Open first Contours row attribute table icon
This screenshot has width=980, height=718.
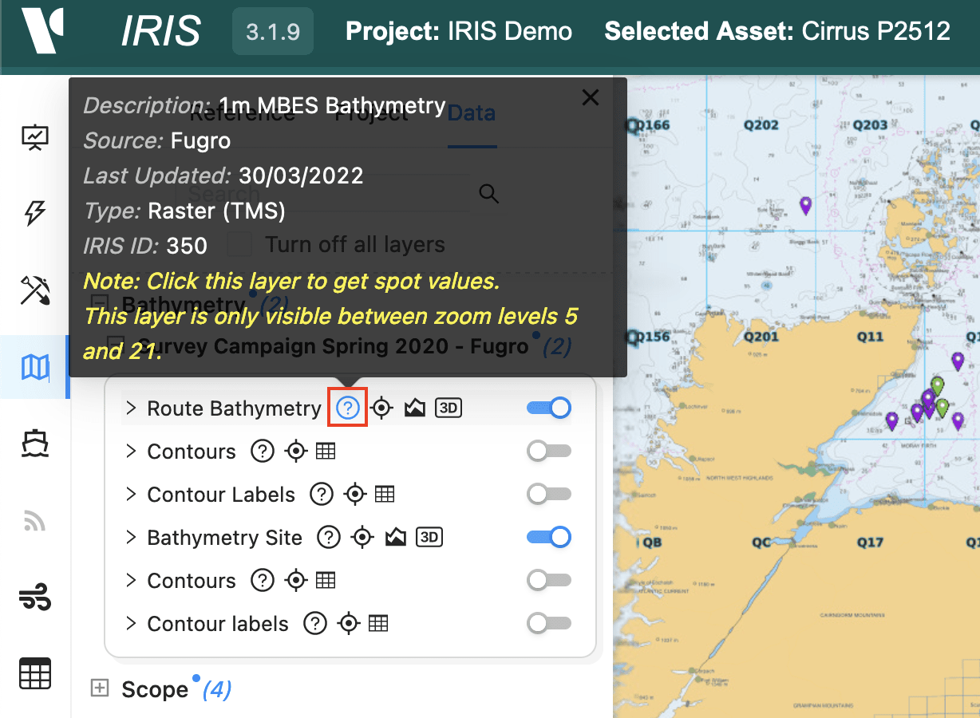pyautogui.click(x=326, y=452)
